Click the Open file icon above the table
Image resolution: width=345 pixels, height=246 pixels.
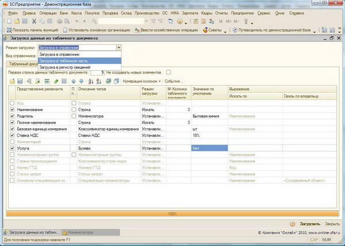tap(12, 81)
